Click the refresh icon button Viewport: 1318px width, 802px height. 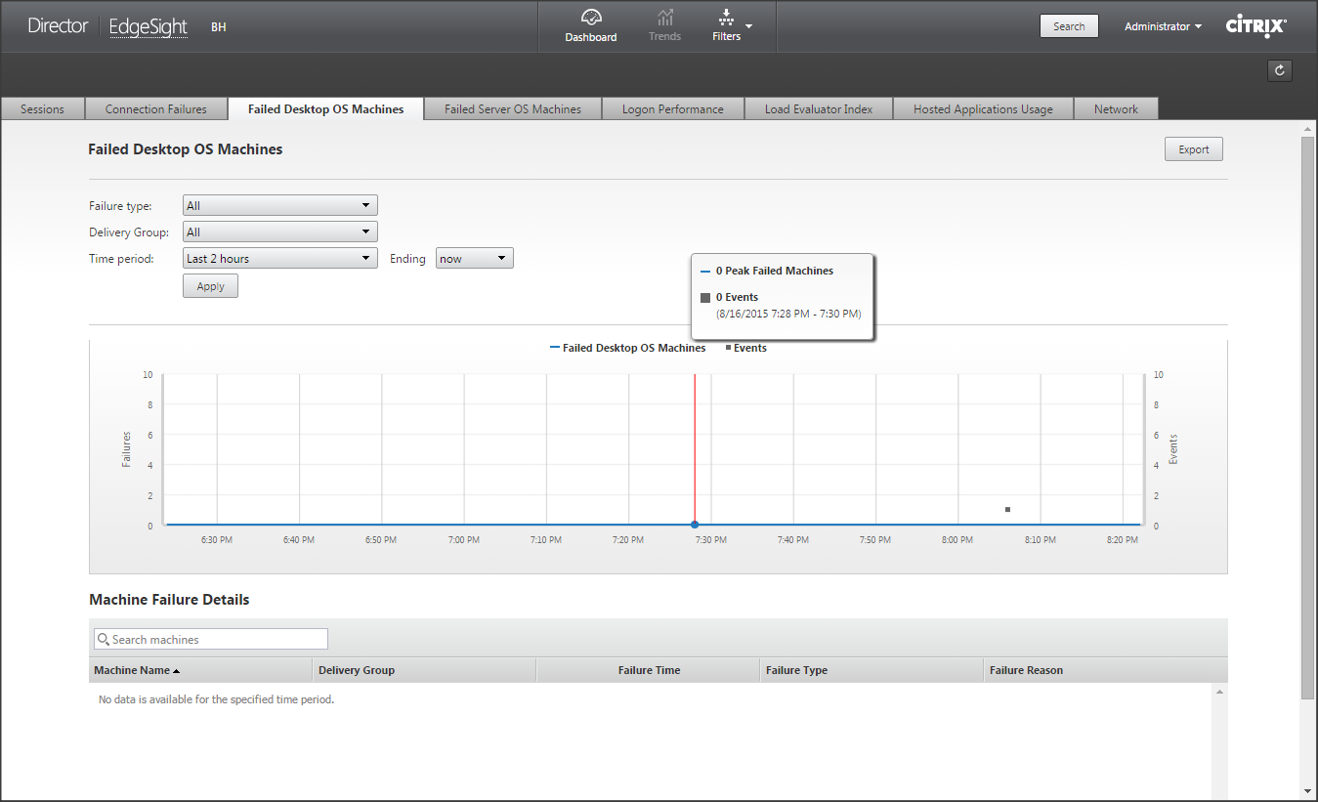point(1279,70)
